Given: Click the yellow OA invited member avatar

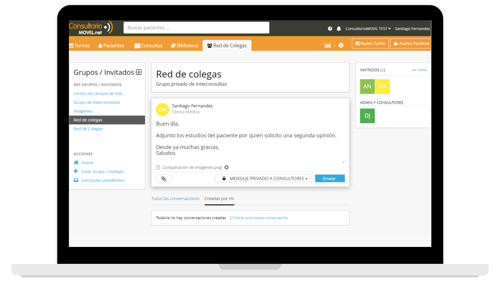Looking at the screenshot, I should pos(382,86).
